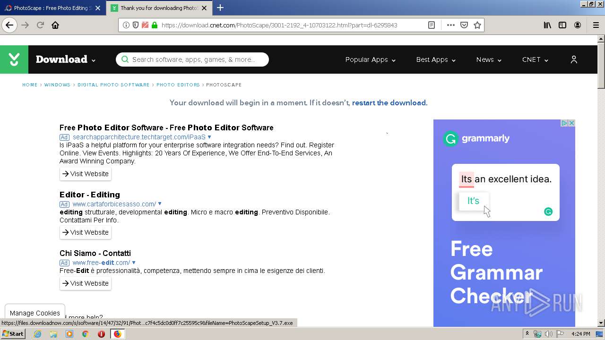The image size is (605, 340).
Task: Open the Grammarly Free Grammar Checker ad
Action: pos(504,223)
